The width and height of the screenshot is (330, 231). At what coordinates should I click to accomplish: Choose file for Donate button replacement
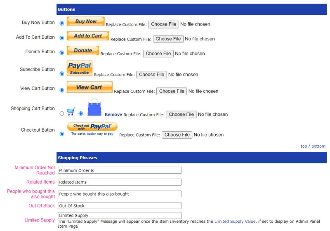click(158, 54)
